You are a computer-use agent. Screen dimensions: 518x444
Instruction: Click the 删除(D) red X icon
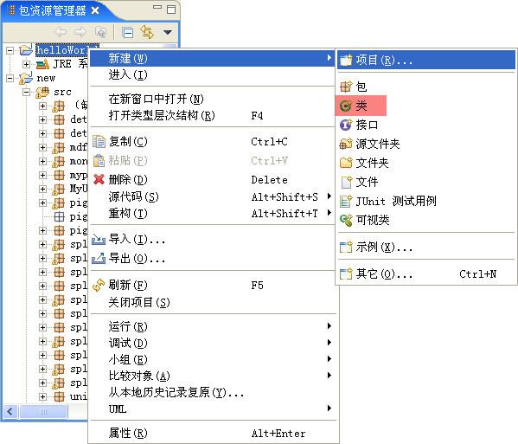click(x=99, y=179)
